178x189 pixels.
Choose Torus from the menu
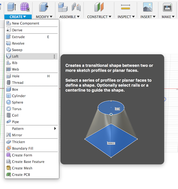pos(32,109)
